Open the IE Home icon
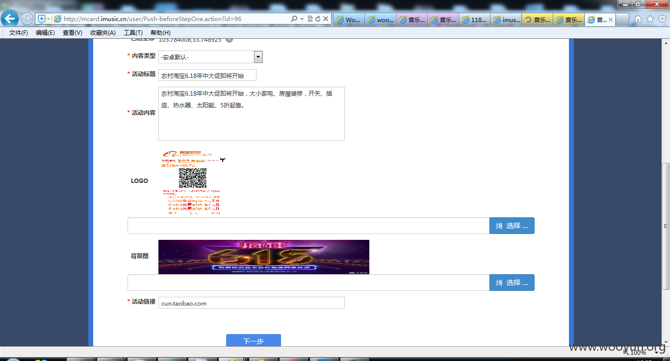The width and height of the screenshot is (670, 361). tap(638, 19)
